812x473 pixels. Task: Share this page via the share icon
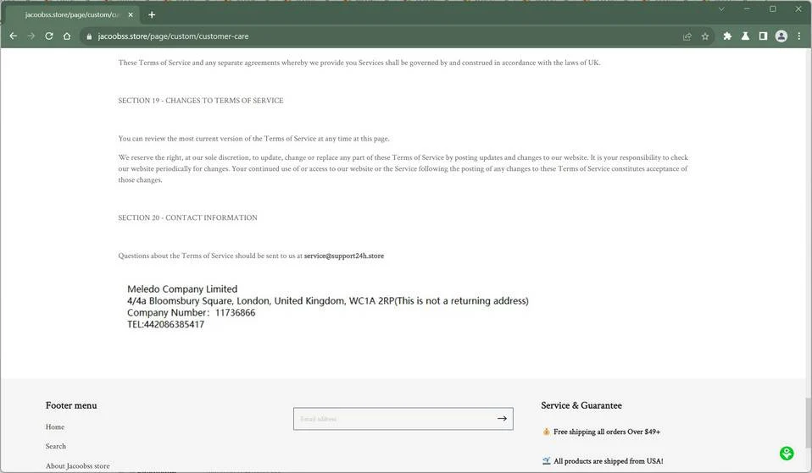(x=687, y=36)
